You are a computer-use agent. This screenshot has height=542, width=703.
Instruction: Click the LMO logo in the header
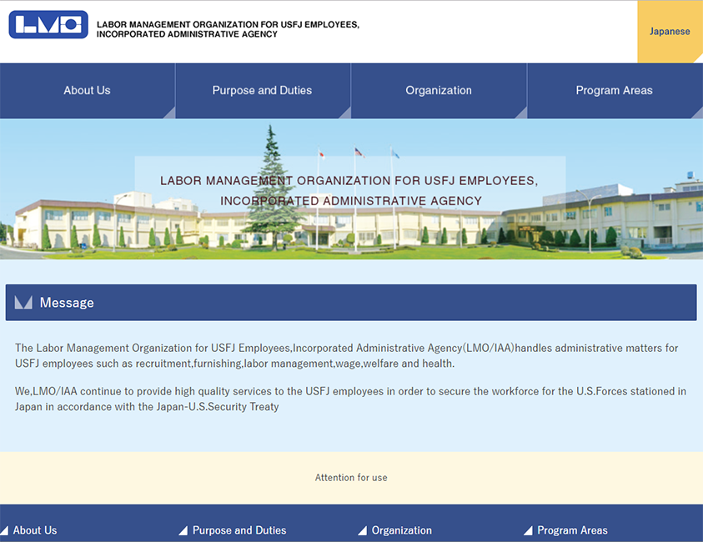click(48, 25)
